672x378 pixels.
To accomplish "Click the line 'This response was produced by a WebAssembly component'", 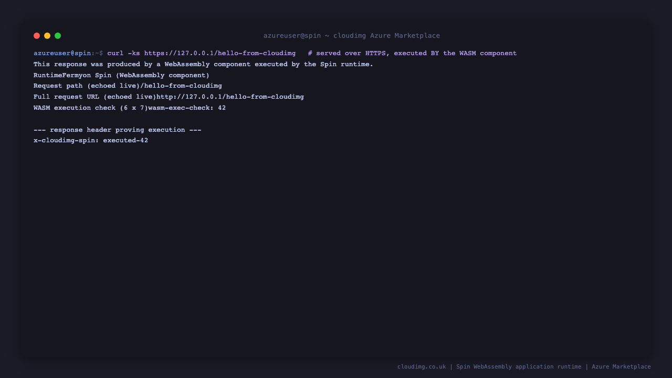I will (x=204, y=64).
